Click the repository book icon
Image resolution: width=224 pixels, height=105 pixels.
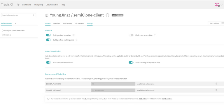pyautogui.click(x=47, y=15)
